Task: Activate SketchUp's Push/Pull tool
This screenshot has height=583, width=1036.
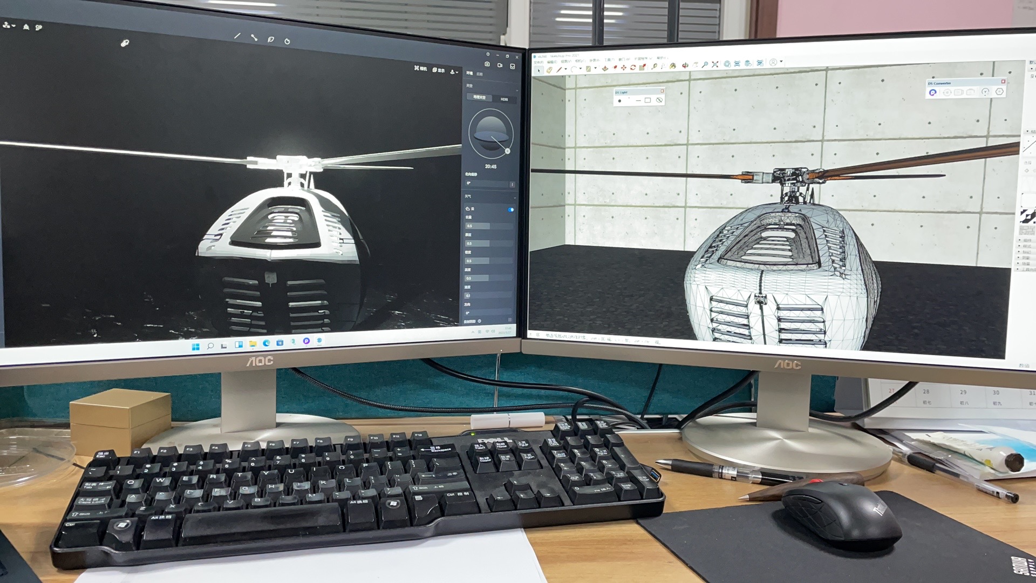Action: 605,69
